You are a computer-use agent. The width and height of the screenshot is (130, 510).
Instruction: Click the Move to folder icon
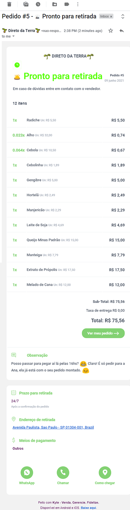pyautogui.click(x=55, y=4)
